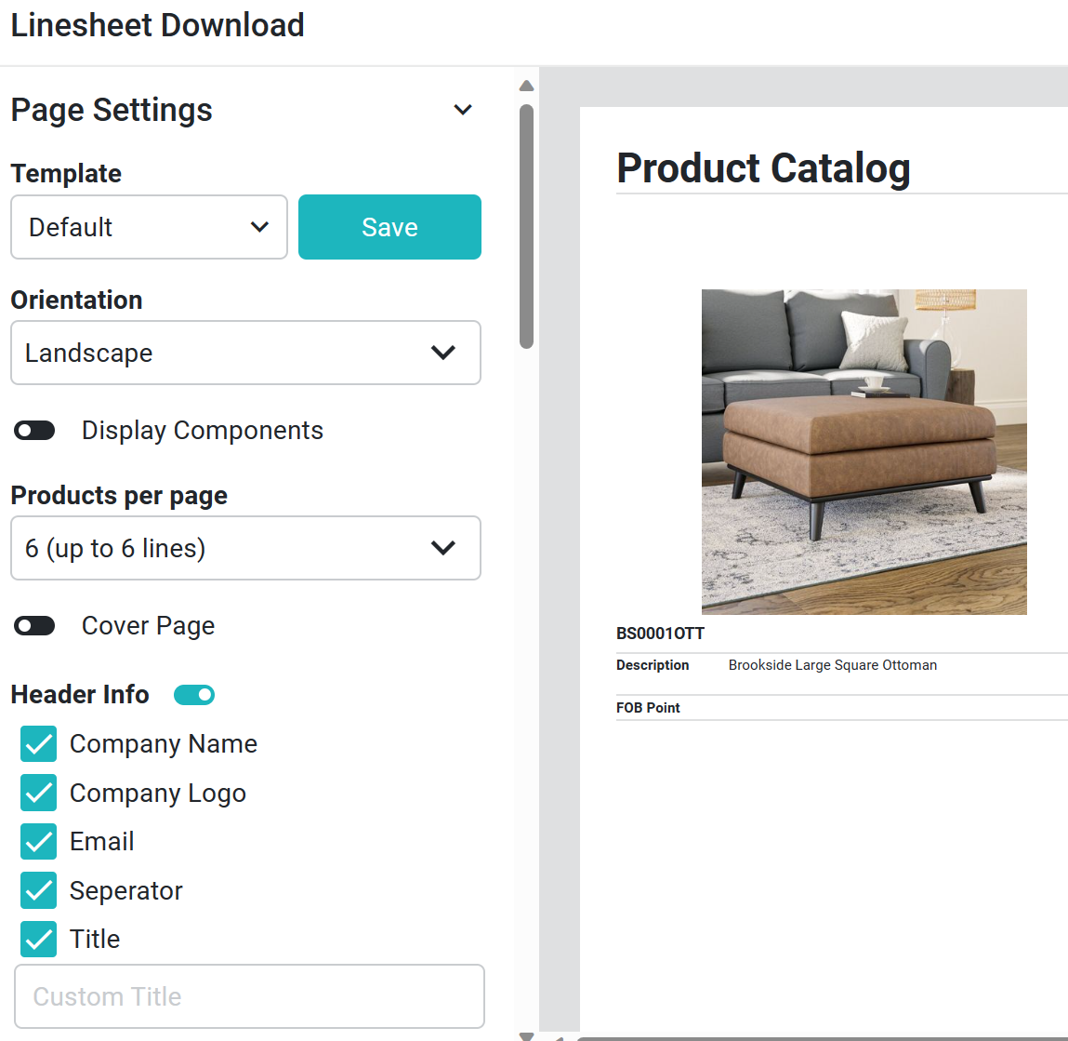This screenshot has width=1068, height=1041.
Task: Click into the Custom Title field
Action: click(249, 996)
